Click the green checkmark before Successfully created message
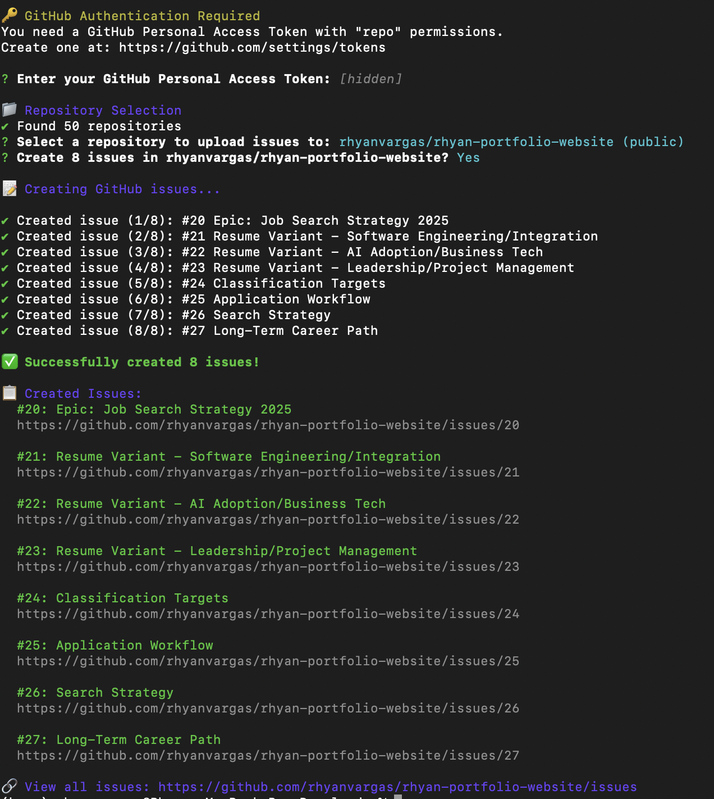 [10, 362]
